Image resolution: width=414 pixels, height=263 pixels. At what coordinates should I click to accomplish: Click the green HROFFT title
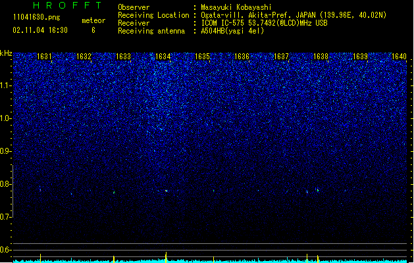[67, 5]
